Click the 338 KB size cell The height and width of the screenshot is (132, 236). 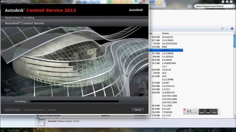156,73
